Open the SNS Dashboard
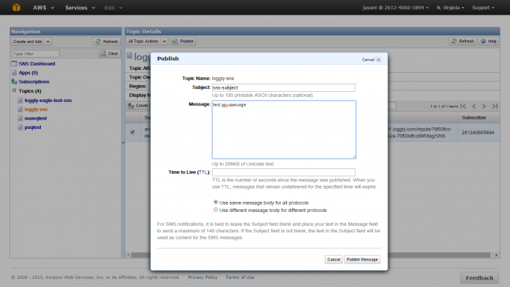Image resolution: width=510 pixels, height=287 pixels. click(36, 63)
